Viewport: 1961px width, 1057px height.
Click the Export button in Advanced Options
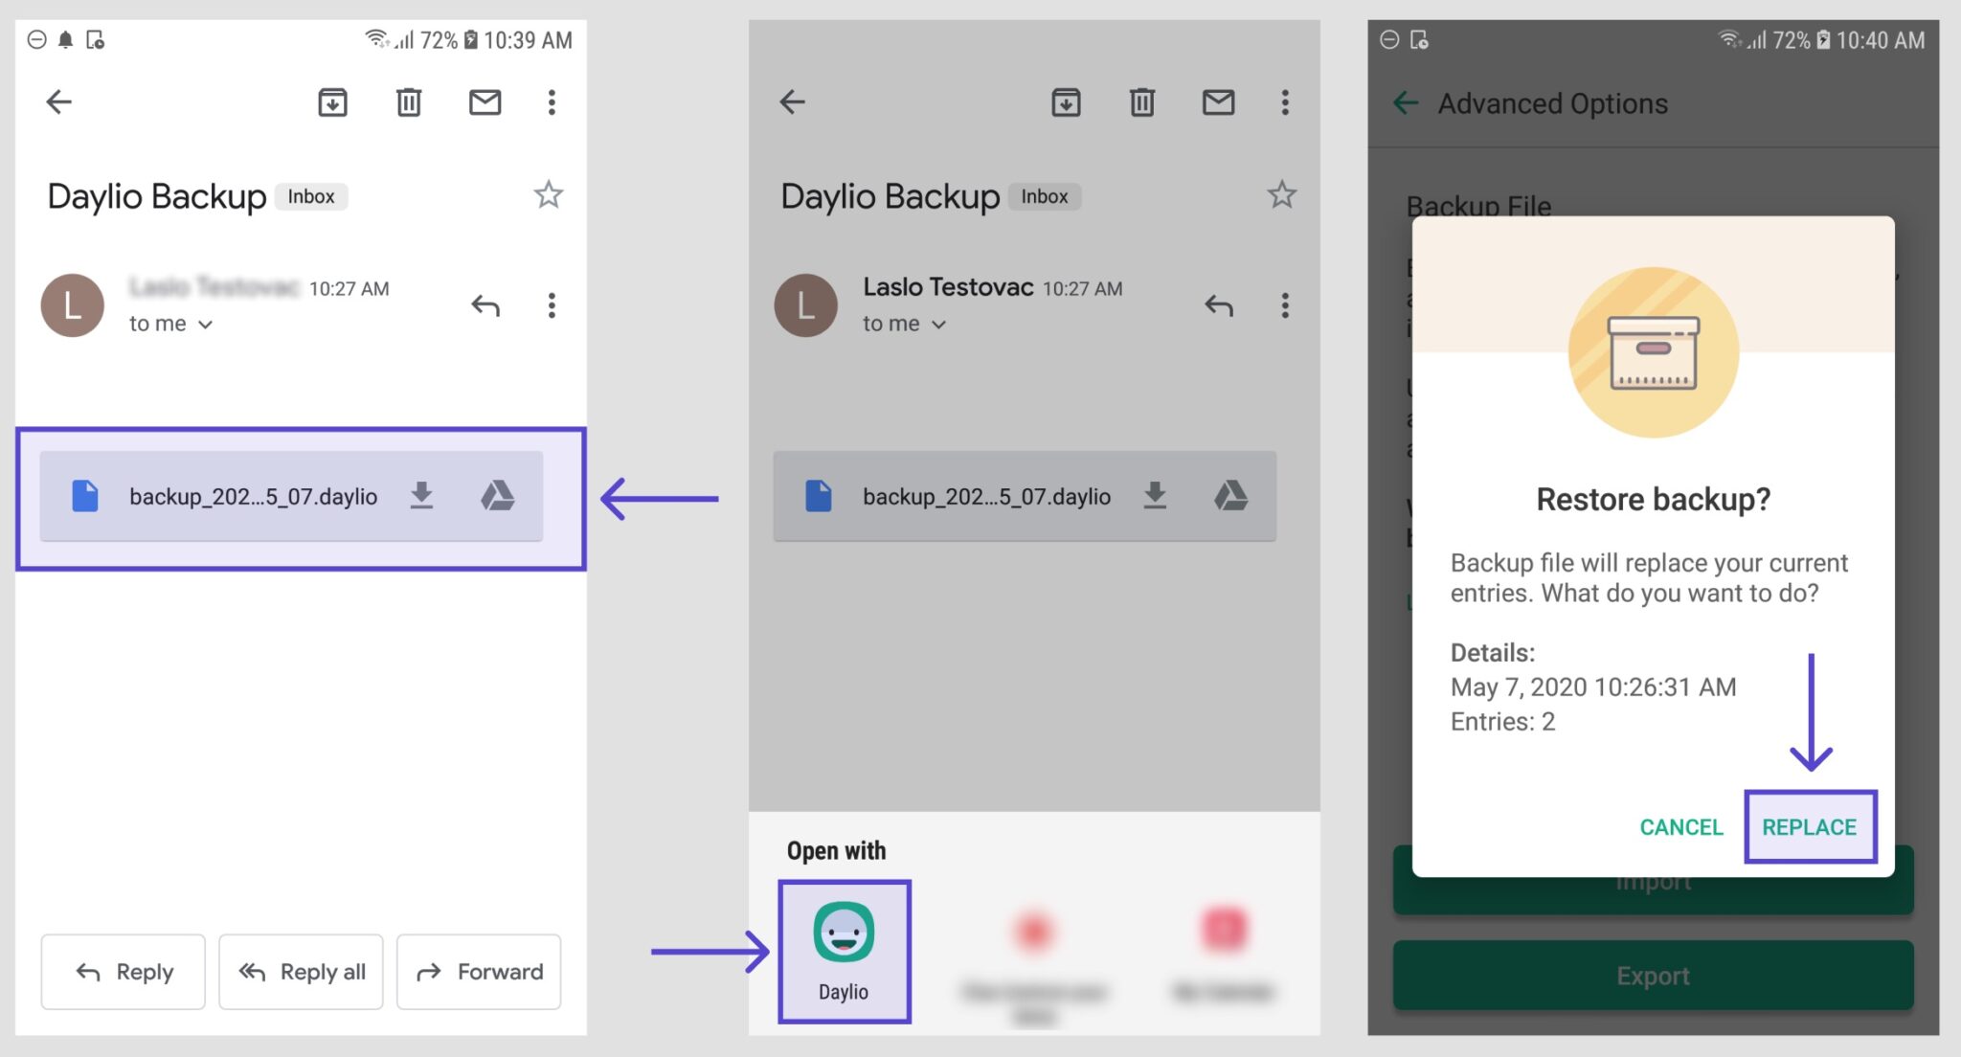tap(1653, 975)
